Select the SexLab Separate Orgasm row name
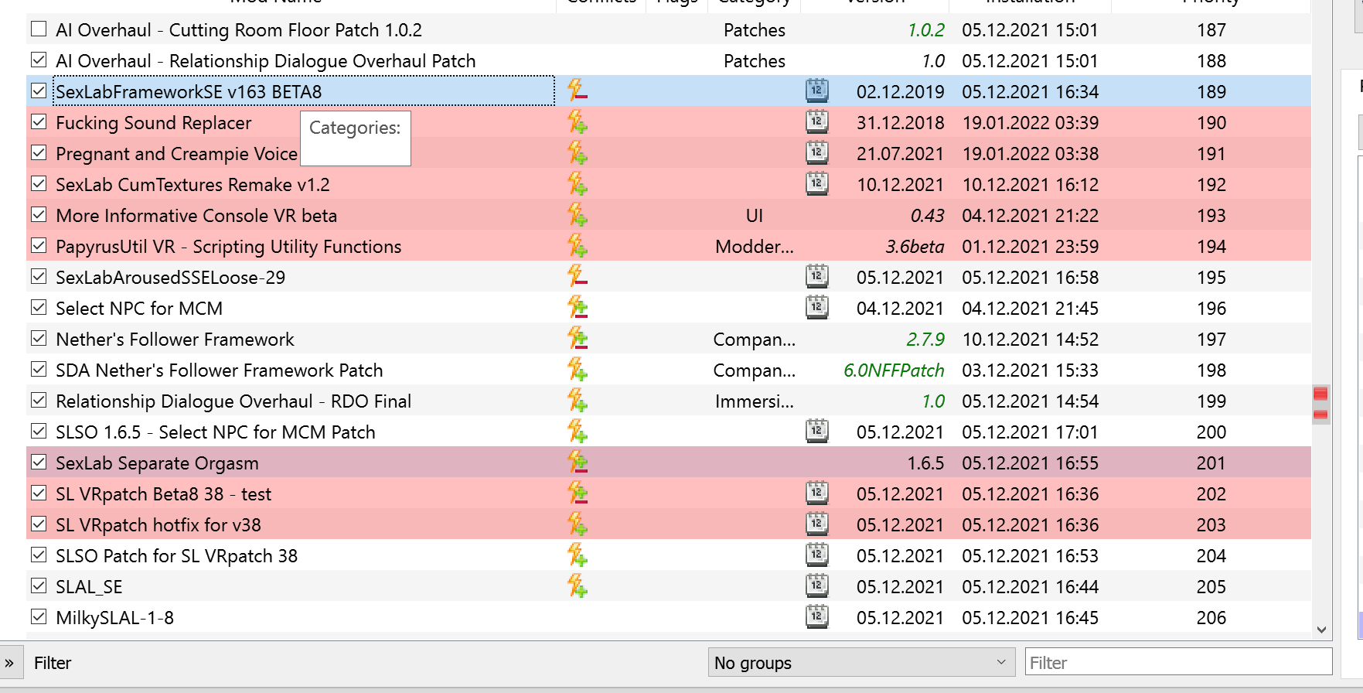The image size is (1363, 693). [157, 463]
